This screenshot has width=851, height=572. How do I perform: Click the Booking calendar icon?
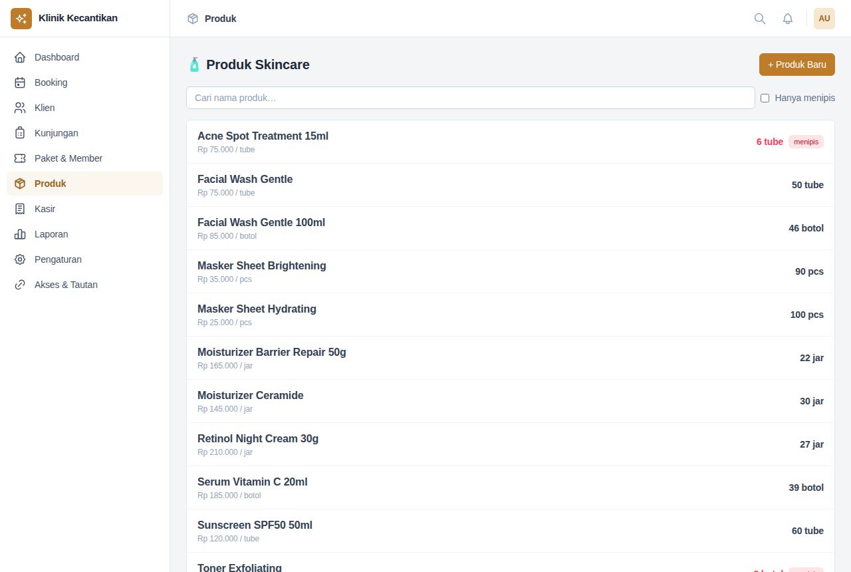20,82
